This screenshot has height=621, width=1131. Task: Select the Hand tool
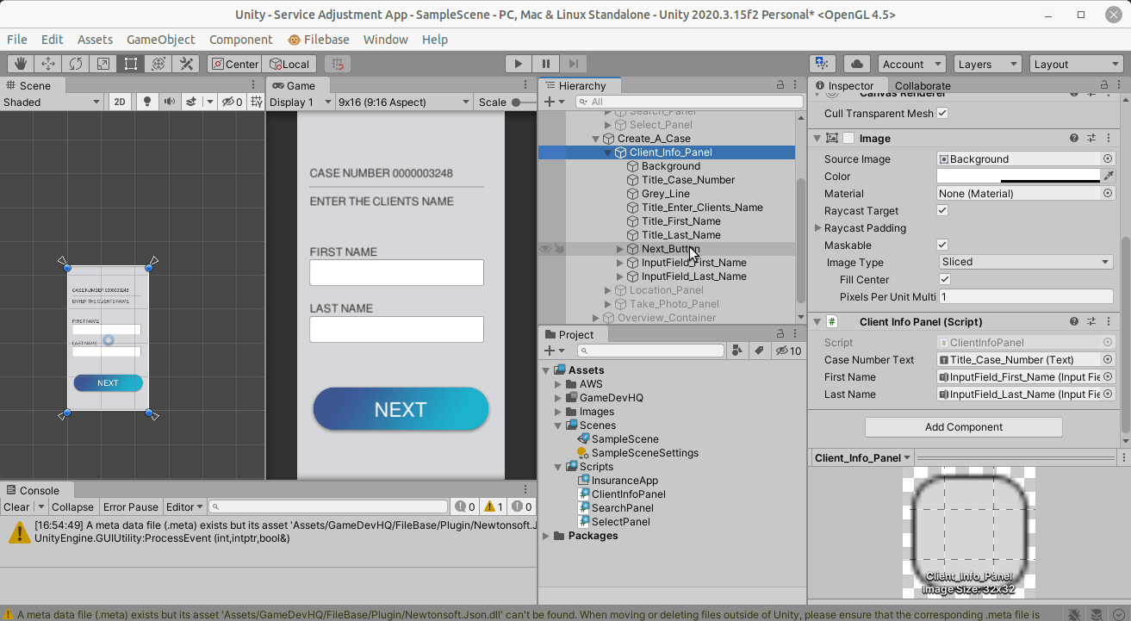[x=21, y=64]
